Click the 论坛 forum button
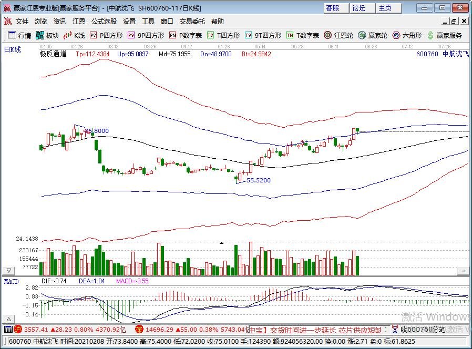 click(363, 8)
